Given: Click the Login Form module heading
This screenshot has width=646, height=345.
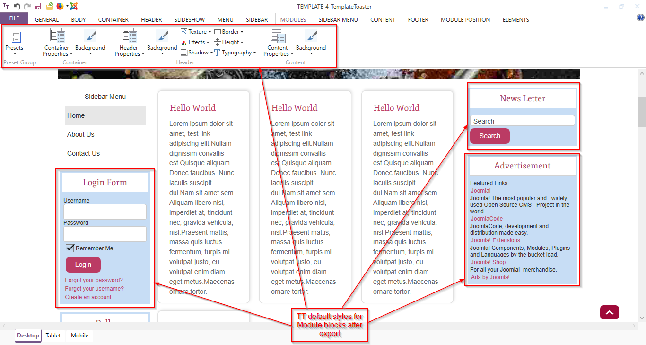Looking at the screenshot, I should (105, 182).
